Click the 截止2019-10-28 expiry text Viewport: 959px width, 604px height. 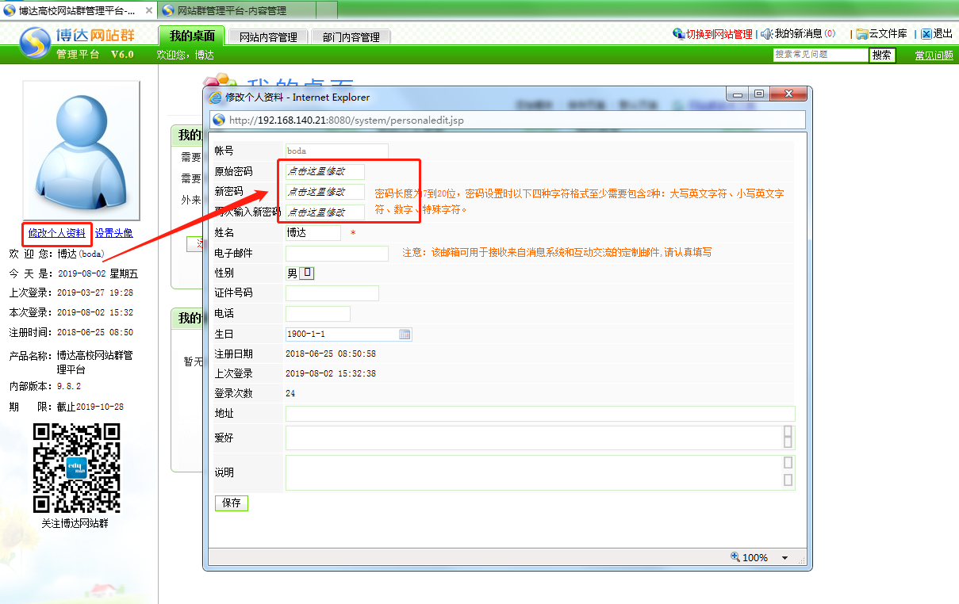pos(90,407)
